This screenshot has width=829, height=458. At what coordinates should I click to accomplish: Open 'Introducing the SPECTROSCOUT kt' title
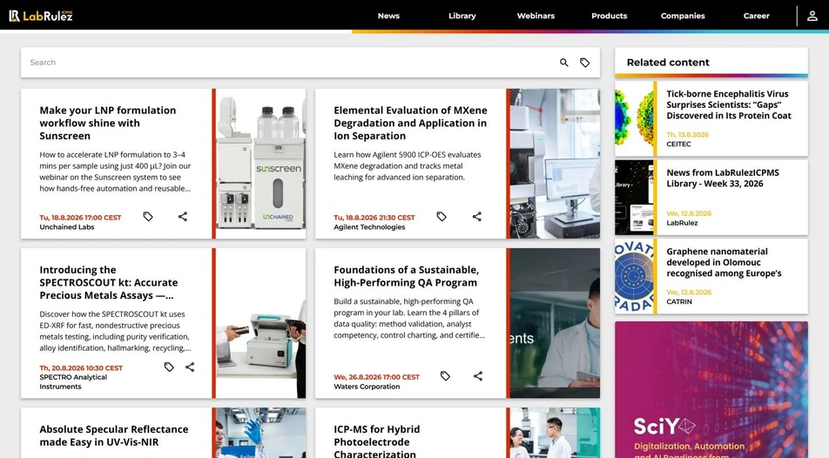[x=109, y=282]
